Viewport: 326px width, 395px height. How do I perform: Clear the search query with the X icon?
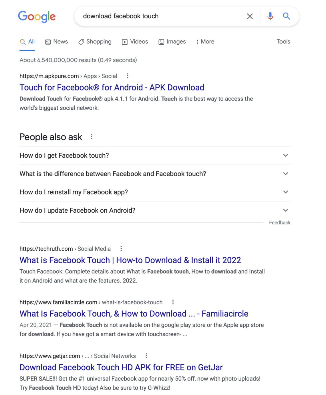coord(250,16)
